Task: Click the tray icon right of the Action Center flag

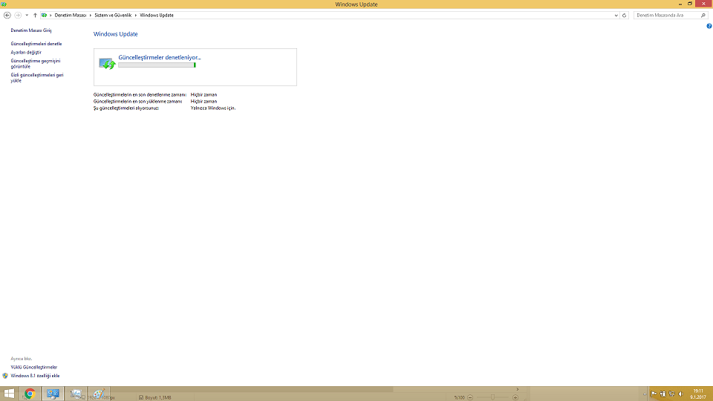Action: pos(662,394)
